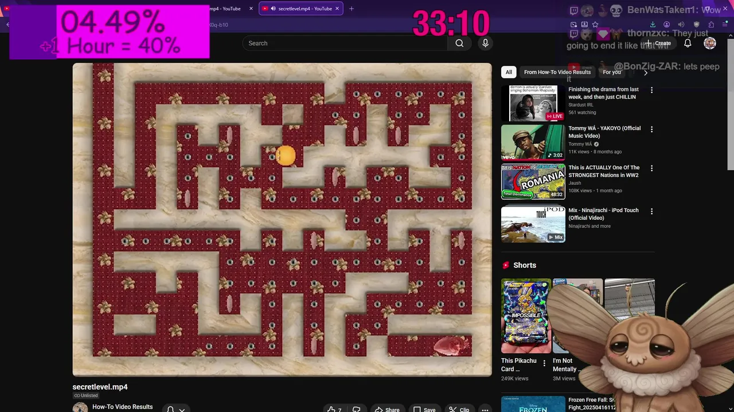Open options for Finishing the drama video
The width and height of the screenshot is (734, 412).
(651, 90)
